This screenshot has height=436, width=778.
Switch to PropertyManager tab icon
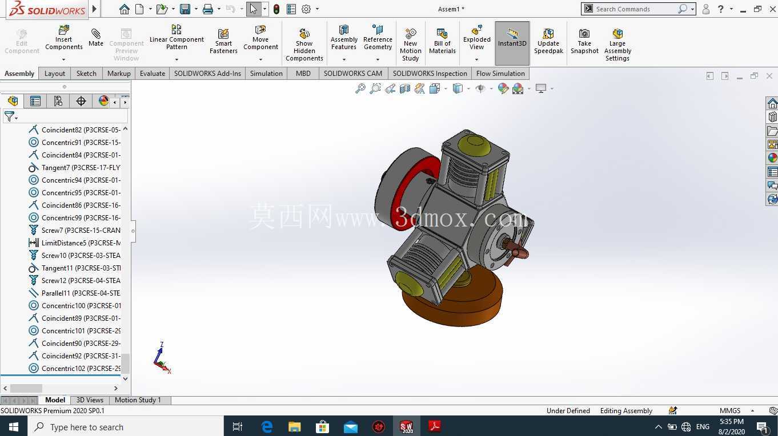[35, 101]
